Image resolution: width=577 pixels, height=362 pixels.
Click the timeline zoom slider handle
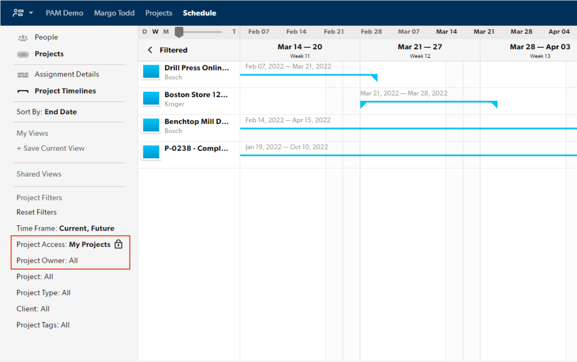pos(179,32)
